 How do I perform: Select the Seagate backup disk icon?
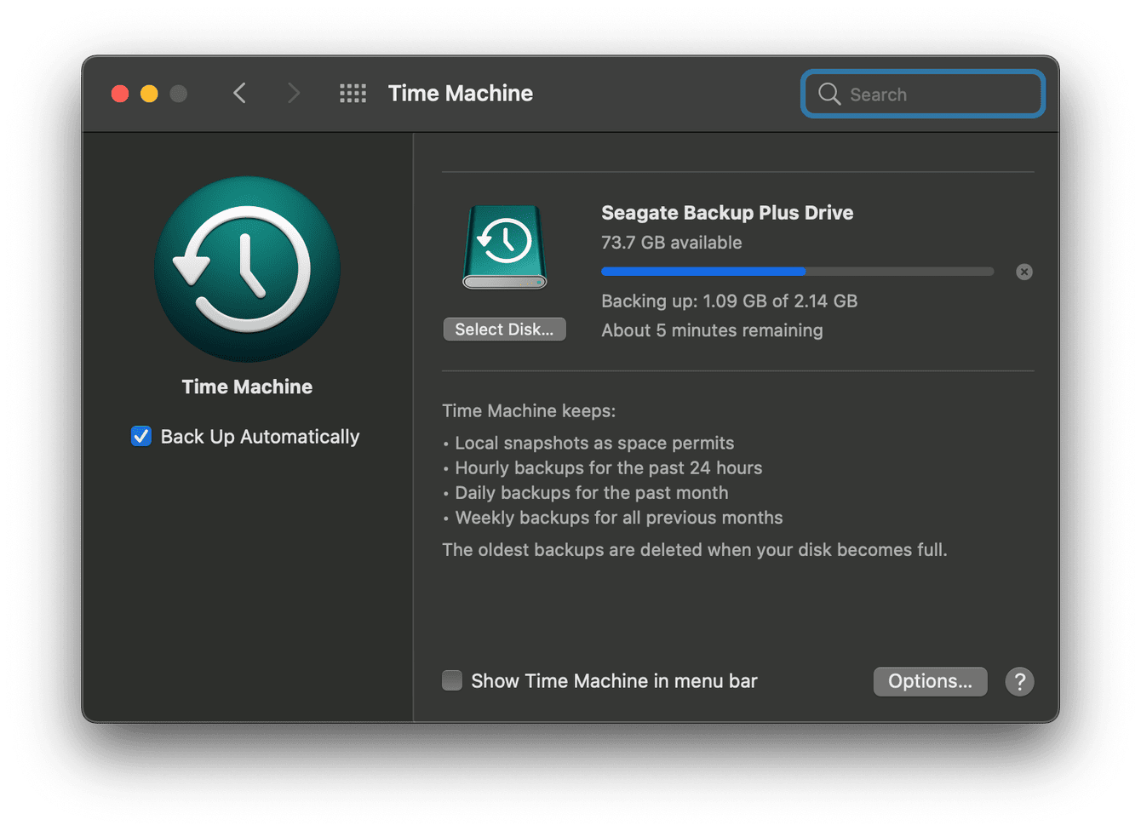(x=504, y=247)
